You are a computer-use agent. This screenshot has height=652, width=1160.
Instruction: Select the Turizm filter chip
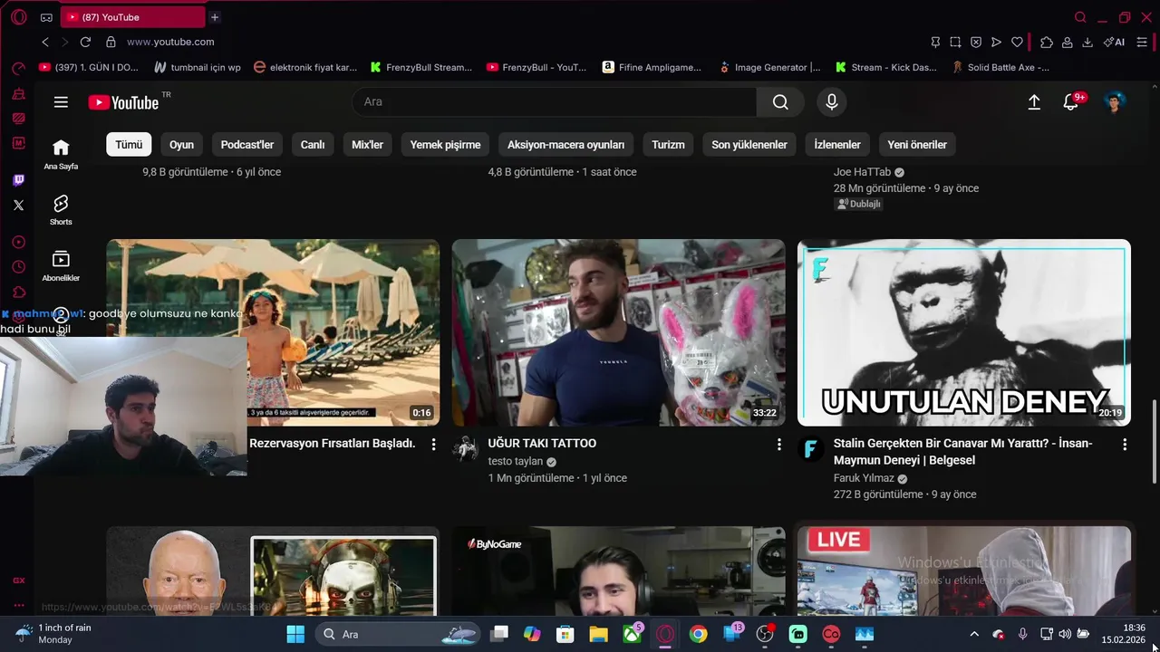668,145
